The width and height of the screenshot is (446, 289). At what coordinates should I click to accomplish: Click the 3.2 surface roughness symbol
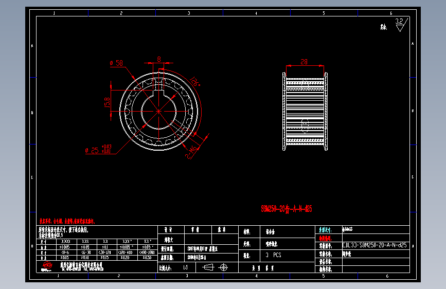(x=401, y=25)
